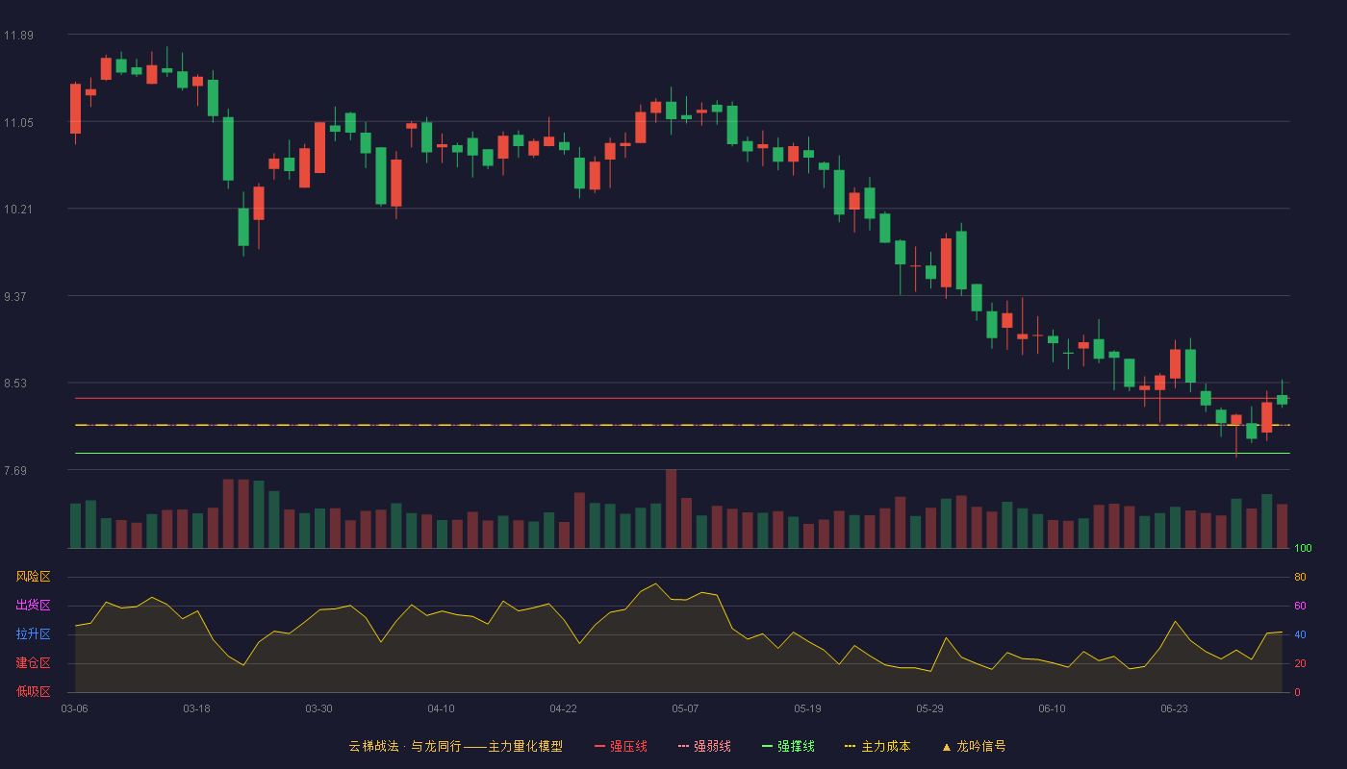Image resolution: width=1347 pixels, height=769 pixels.
Task: Click the 03-30 date label
Action: [x=318, y=708]
